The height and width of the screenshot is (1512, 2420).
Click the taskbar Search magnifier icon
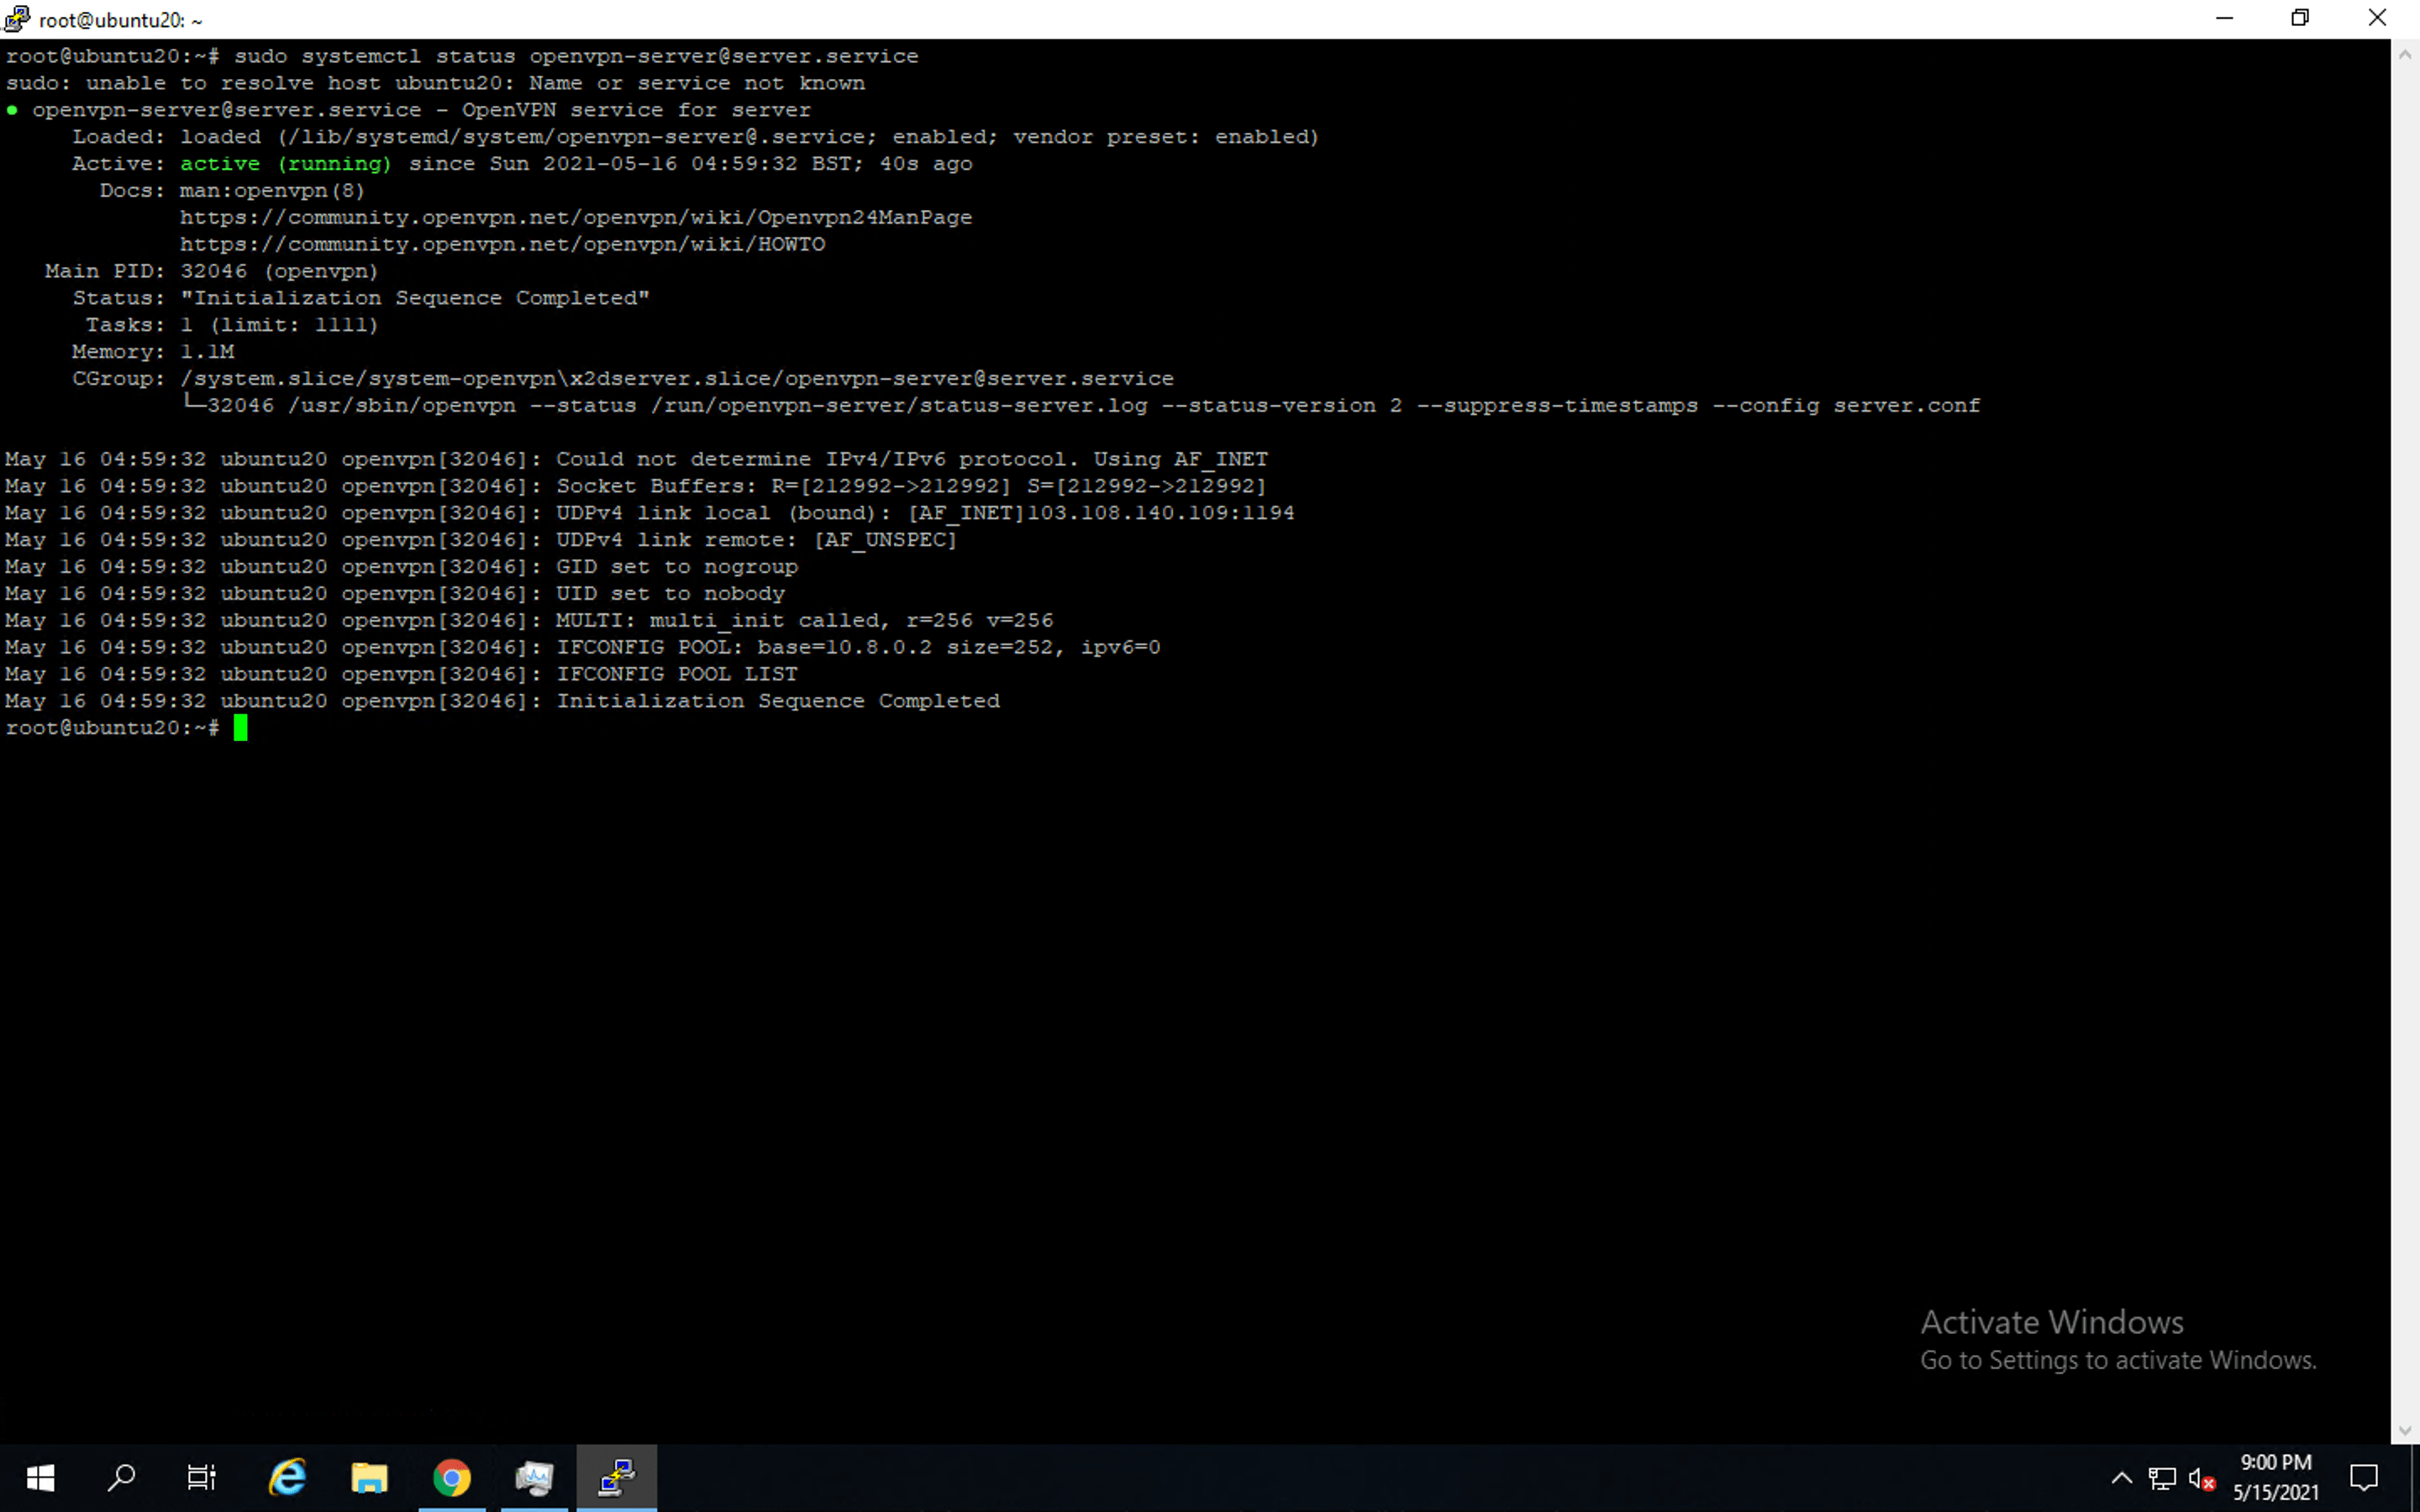(121, 1477)
